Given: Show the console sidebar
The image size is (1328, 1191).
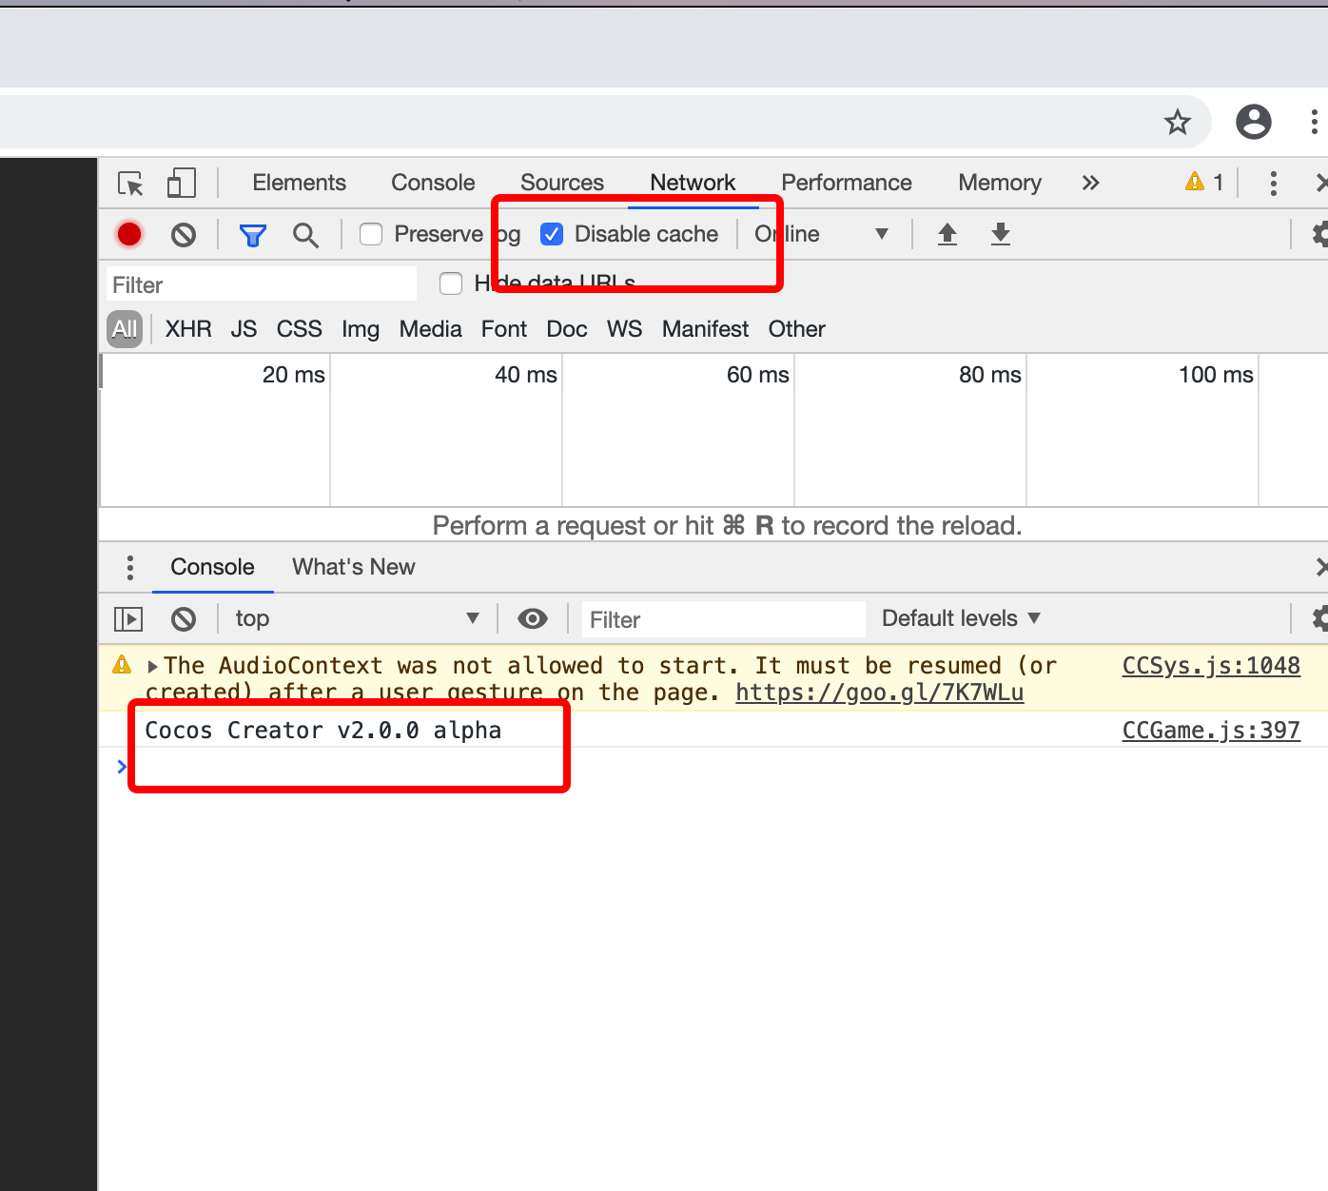Looking at the screenshot, I should click(x=128, y=619).
